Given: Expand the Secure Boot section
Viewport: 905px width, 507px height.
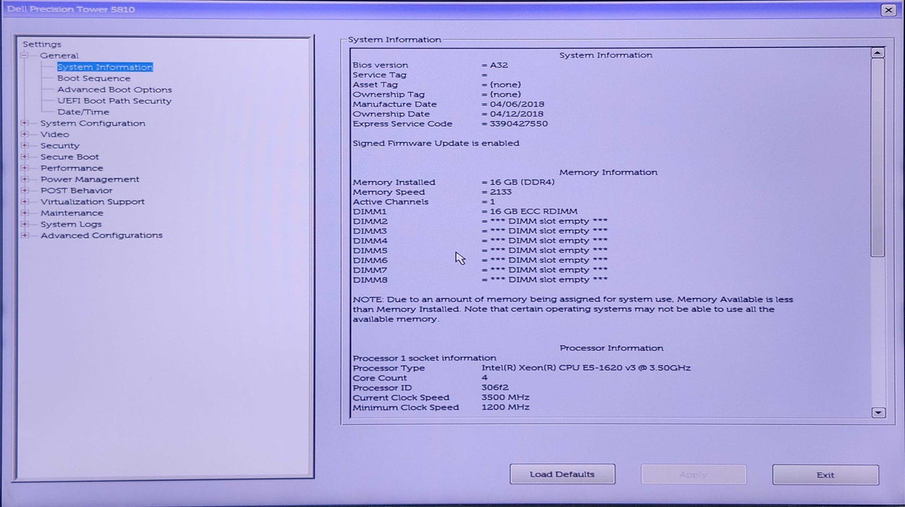Looking at the screenshot, I should click(25, 156).
